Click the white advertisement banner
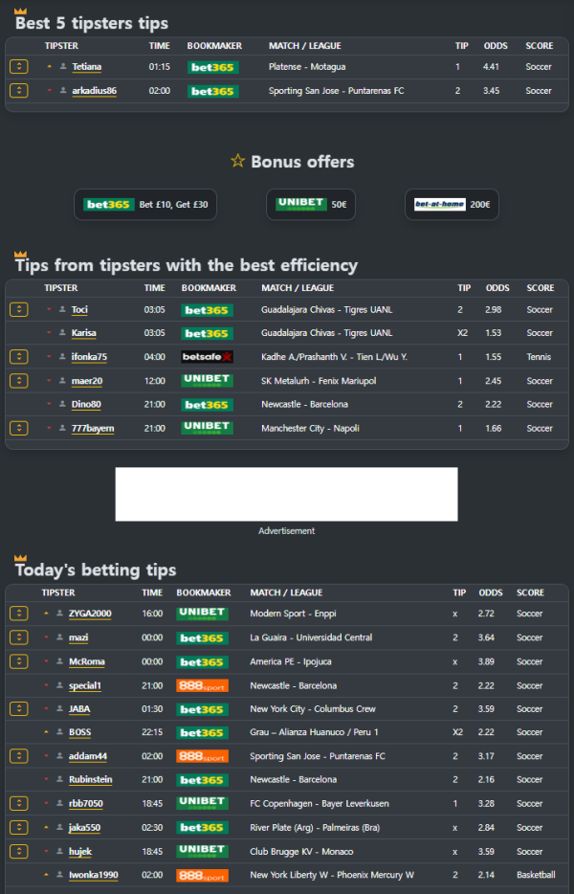This screenshot has width=574, height=894. tap(286, 494)
